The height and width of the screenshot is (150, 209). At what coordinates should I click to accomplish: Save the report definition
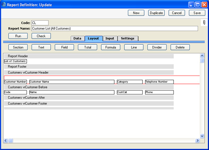(x=197, y=13)
